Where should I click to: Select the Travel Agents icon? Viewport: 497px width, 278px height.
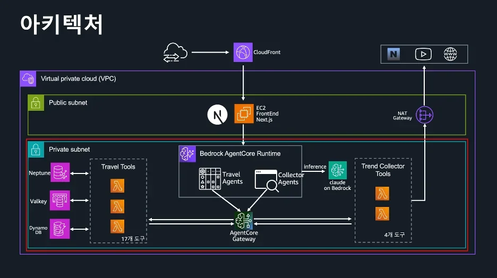[210, 179]
